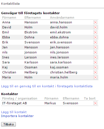Delete christian.hellberg with red X icon

(95, 72)
